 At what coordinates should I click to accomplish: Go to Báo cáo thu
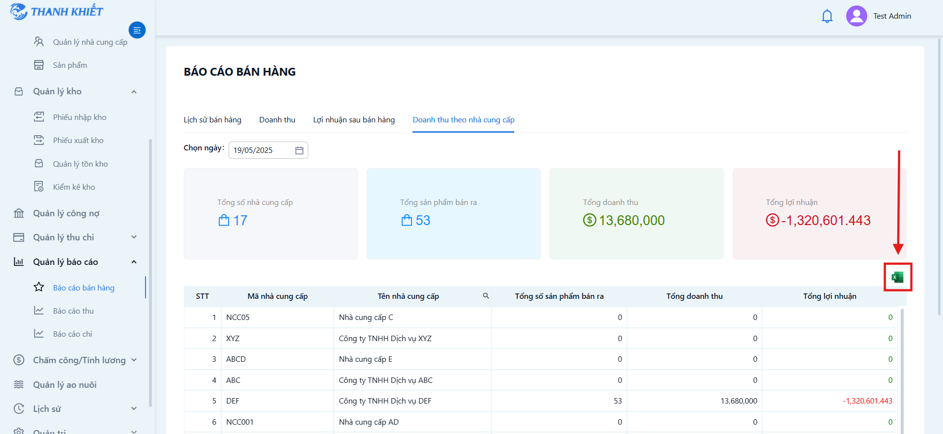[x=73, y=311]
